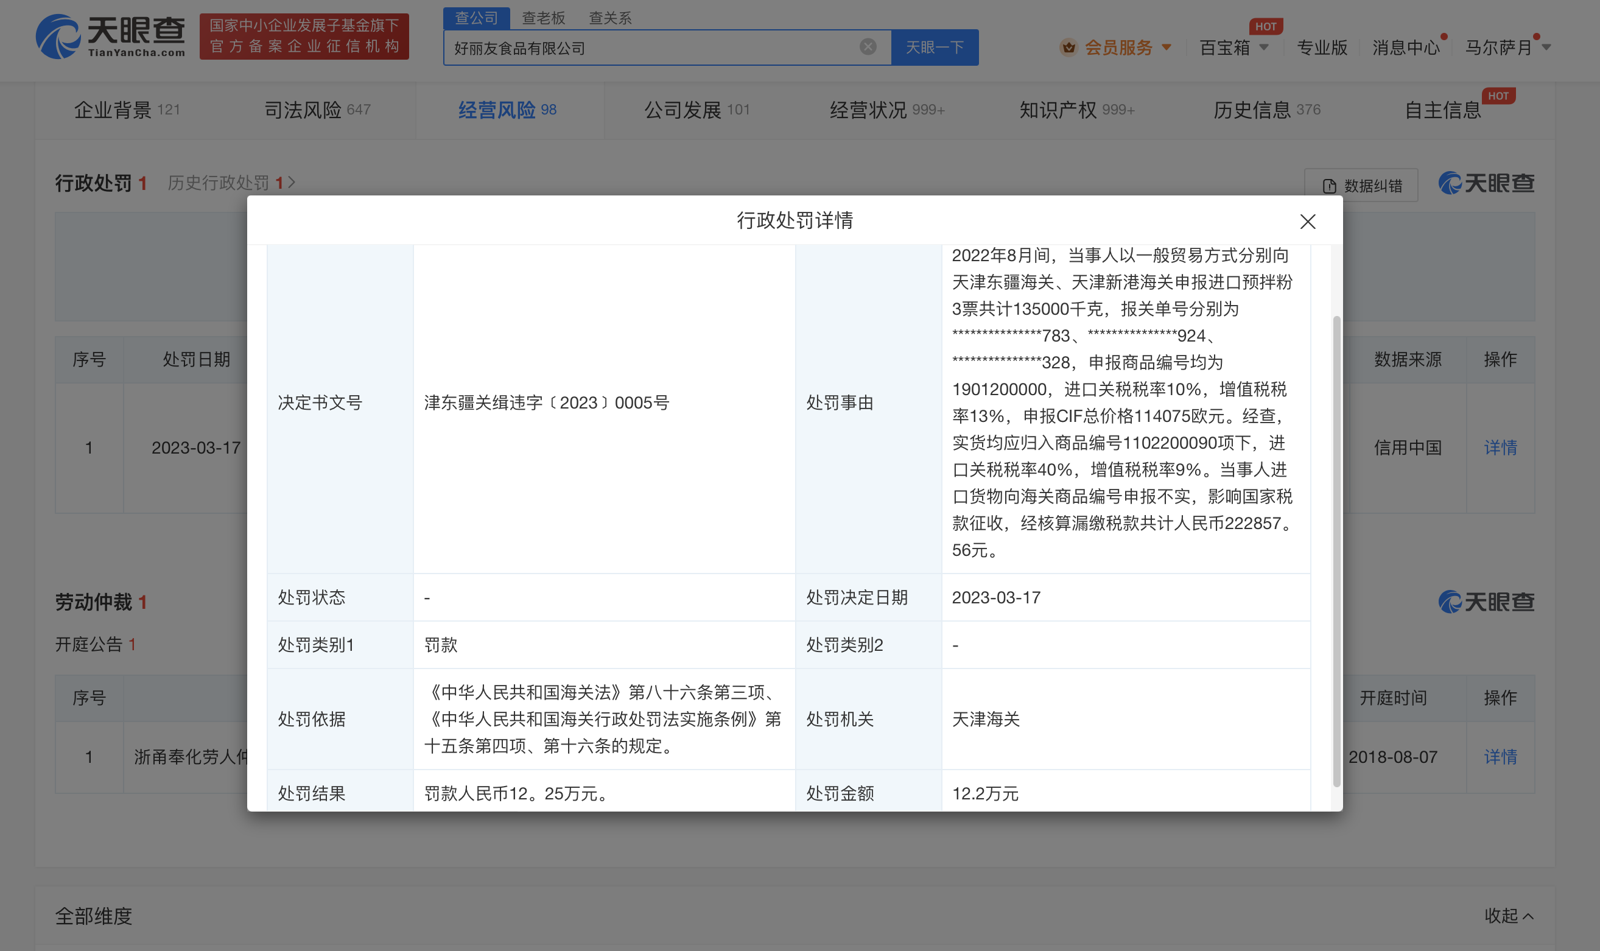Click the 天眼查 watermark beside 劳动仲裁
The image size is (1600, 951).
1487,601
